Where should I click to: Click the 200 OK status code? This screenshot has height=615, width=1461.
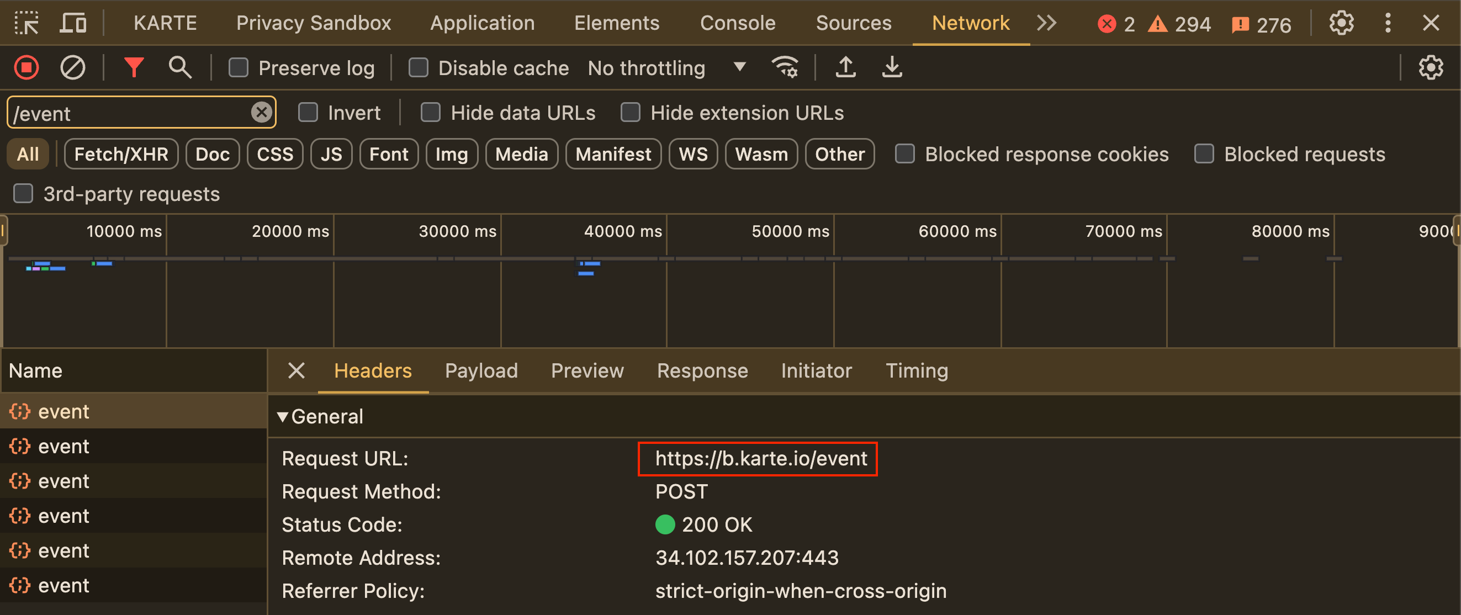(717, 525)
